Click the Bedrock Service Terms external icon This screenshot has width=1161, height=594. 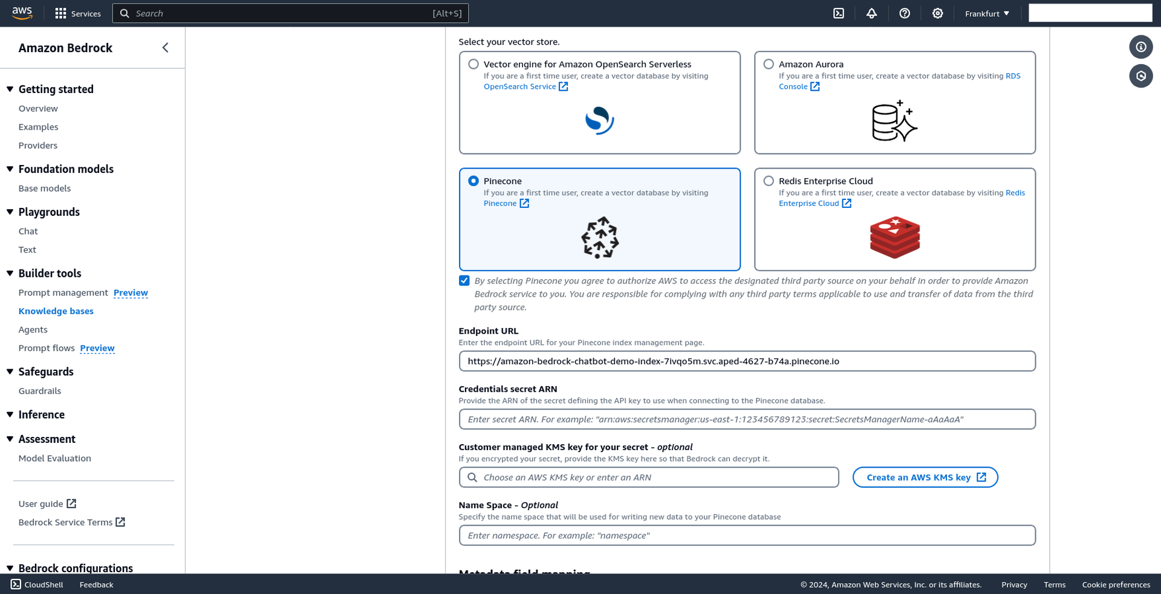[x=120, y=522]
